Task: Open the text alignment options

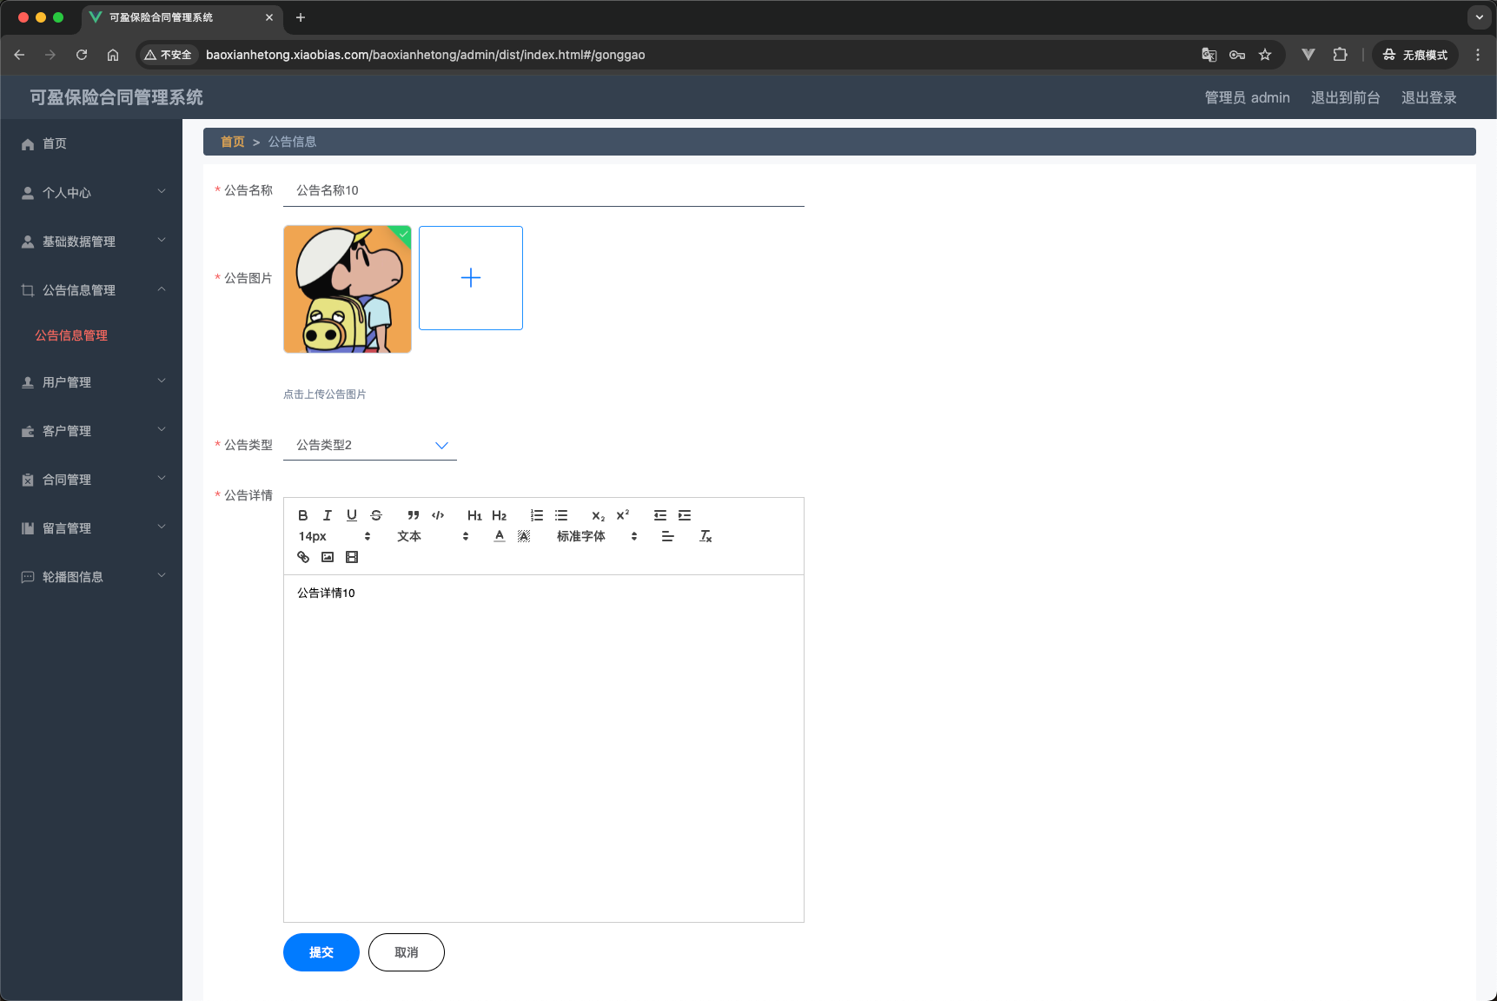Action: (667, 536)
